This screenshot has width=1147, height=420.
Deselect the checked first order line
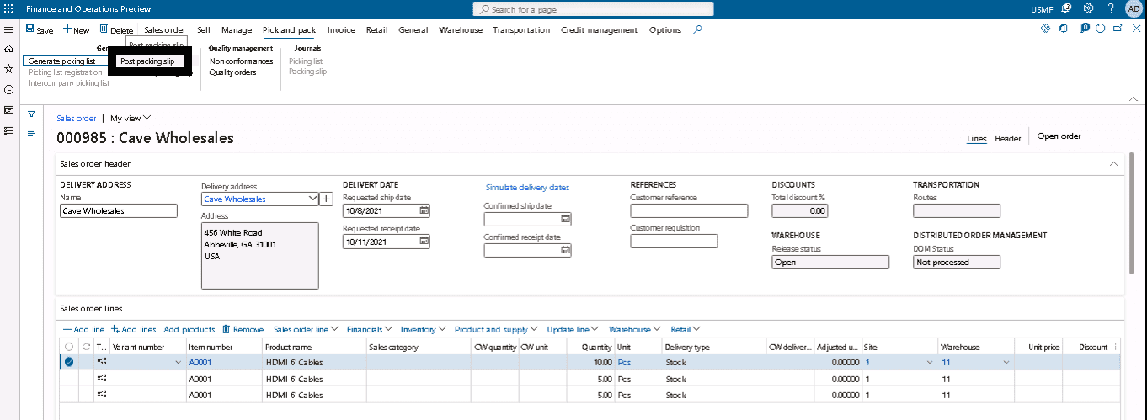(x=69, y=362)
